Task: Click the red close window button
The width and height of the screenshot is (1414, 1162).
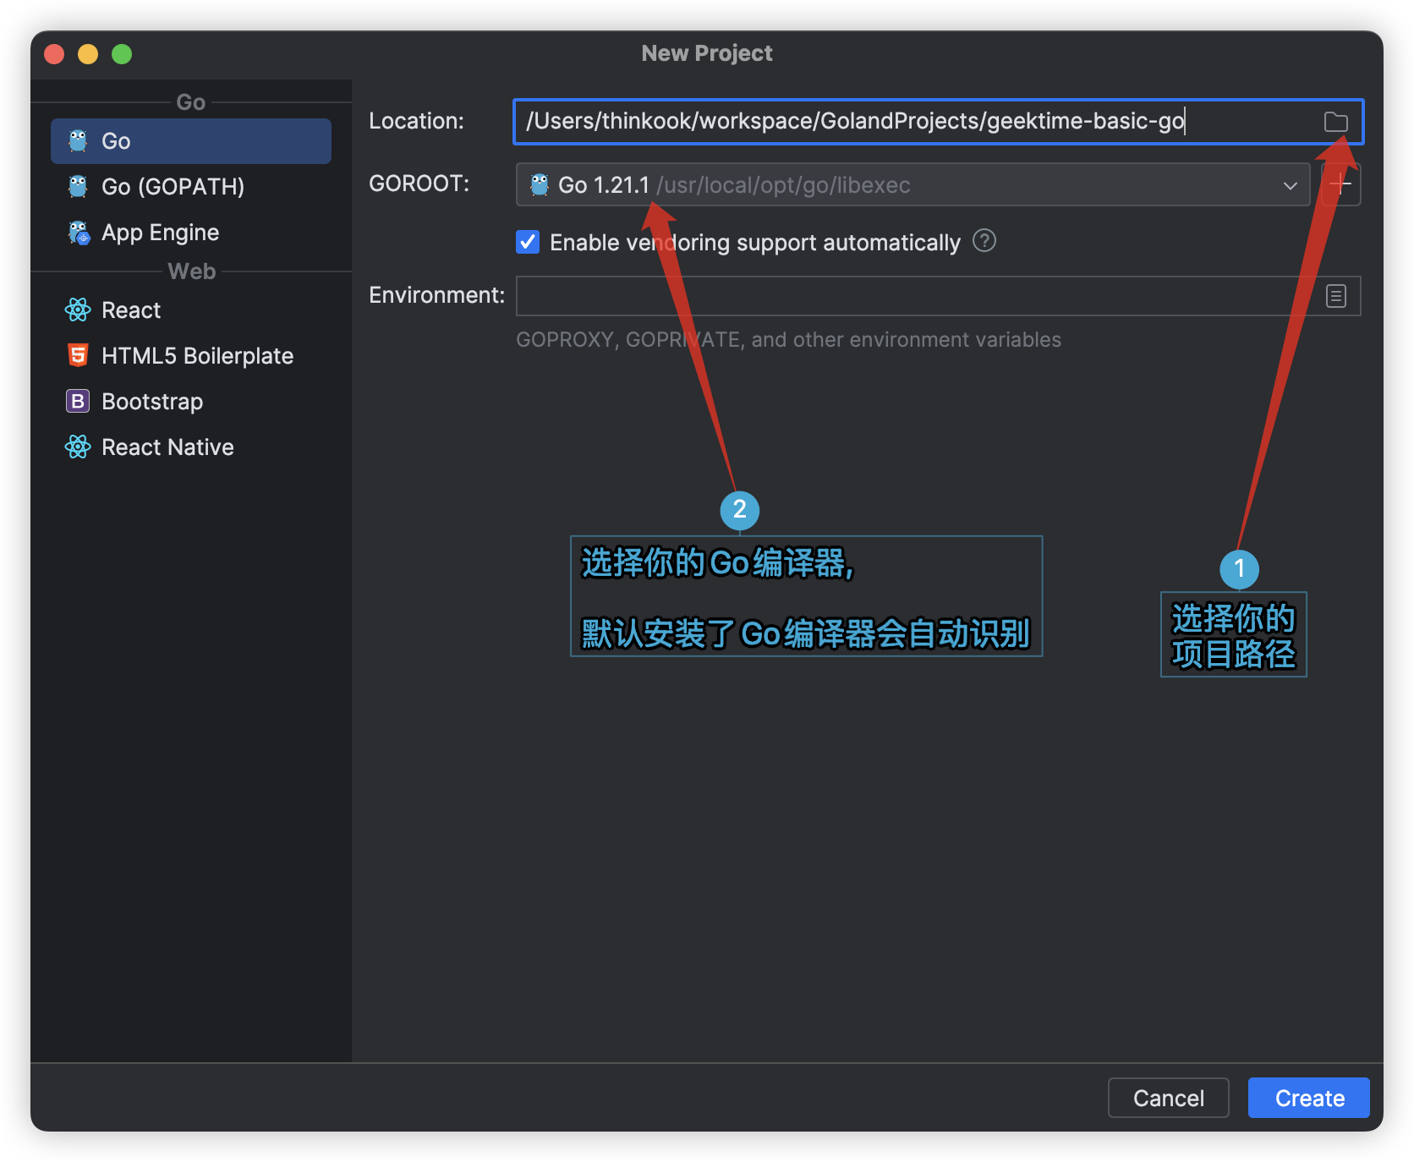Action: click(54, 54)
